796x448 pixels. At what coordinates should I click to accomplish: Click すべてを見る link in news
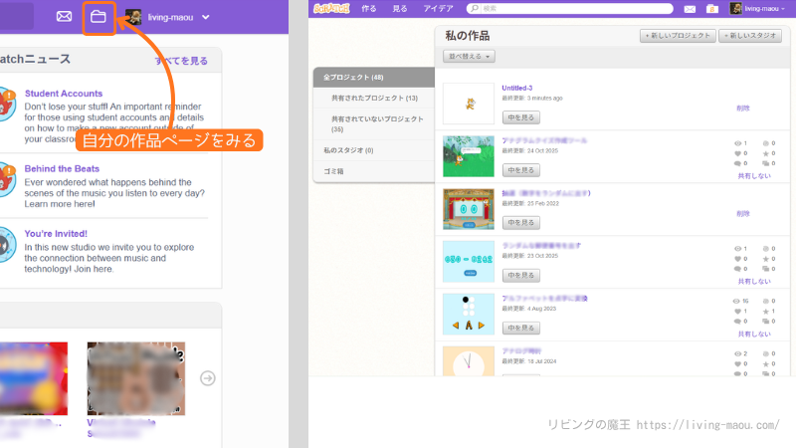pos(181,61)
